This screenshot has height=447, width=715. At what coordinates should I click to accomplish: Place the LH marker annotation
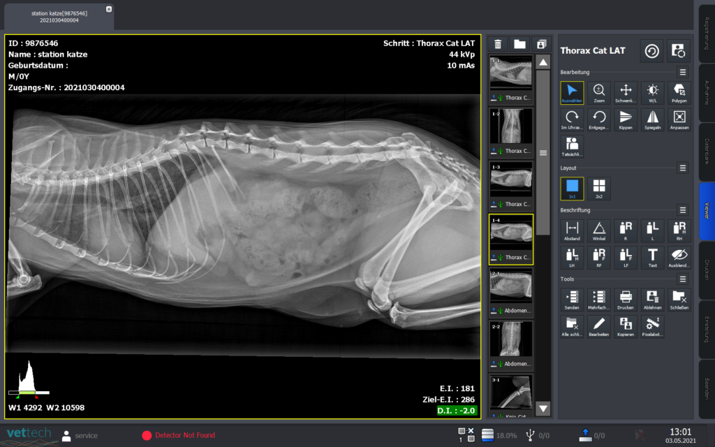(x=572, y=258)
